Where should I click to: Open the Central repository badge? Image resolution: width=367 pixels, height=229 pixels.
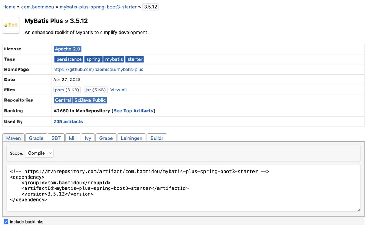click(63, 100)
